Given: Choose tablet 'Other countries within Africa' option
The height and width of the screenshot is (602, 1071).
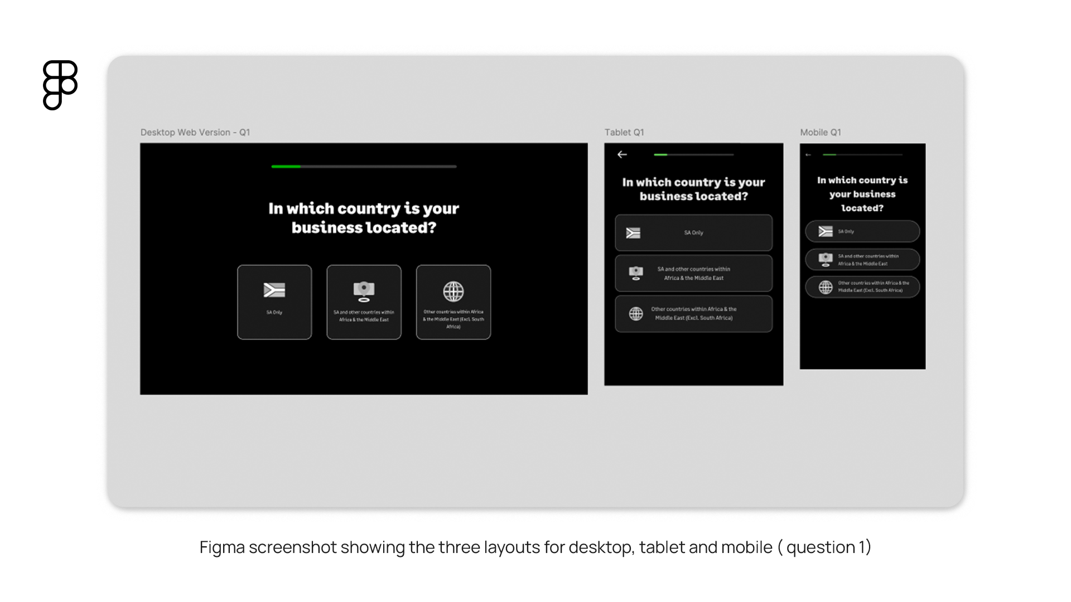Looking at the screenshot, I should [x=694, y=314].
